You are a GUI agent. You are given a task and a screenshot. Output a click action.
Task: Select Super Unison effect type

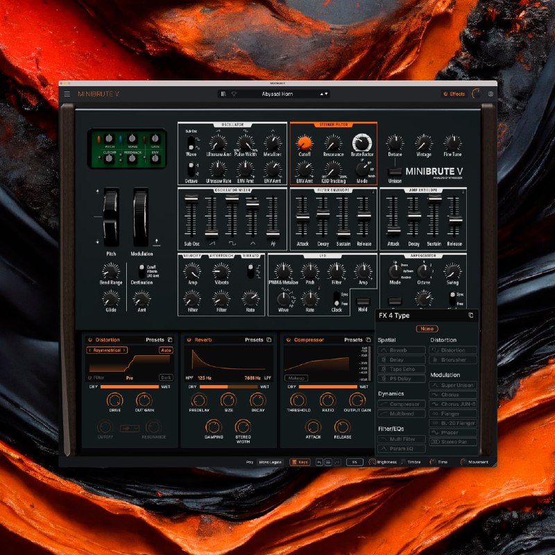453,385
